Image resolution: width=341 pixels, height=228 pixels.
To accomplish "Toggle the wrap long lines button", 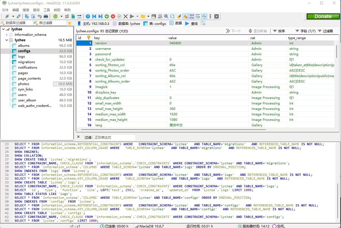I will (198, 16).
